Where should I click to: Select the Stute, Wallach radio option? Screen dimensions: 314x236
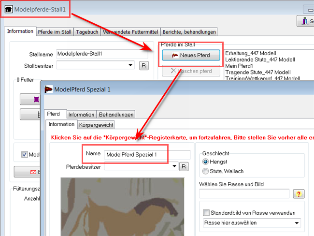[x=205, y=171]
